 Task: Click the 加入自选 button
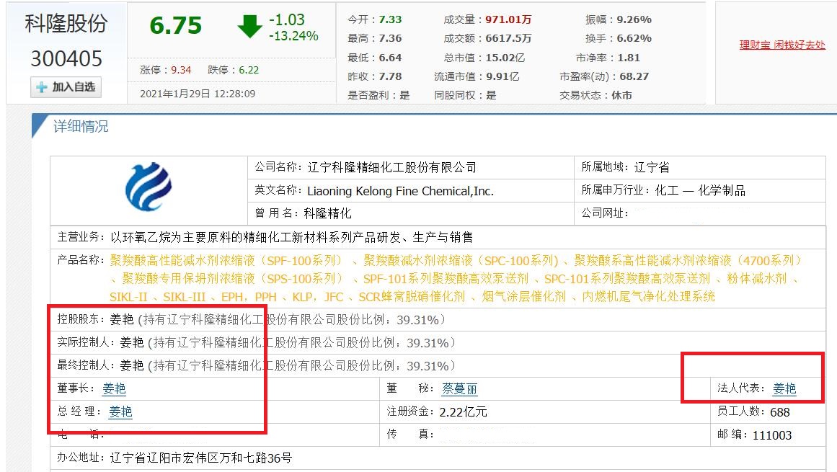(66, 87)
